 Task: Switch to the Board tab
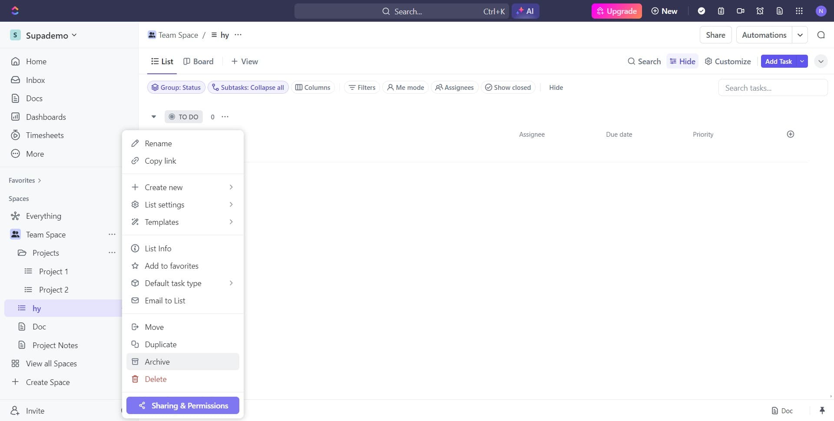198,61
